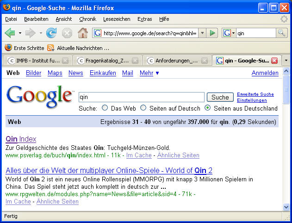Viewport: 292px width, 223px height.
Task: Click the search engine Google icon in search box
Action: coord(227,33)
